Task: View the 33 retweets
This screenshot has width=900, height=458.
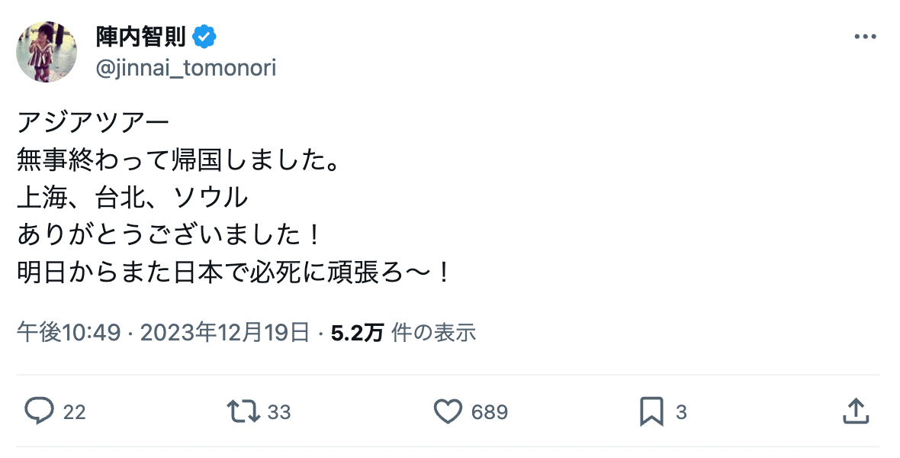Action: tap(279, 411)
